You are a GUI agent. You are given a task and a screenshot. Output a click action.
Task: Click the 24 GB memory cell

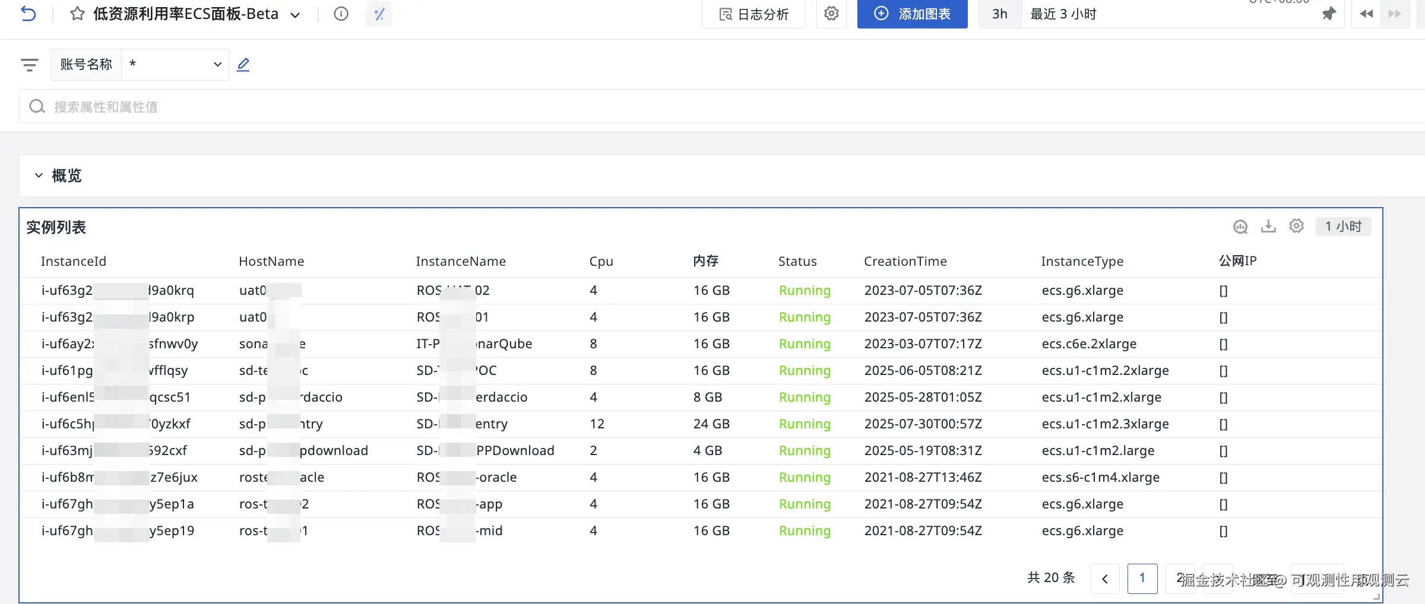(711, 424)
